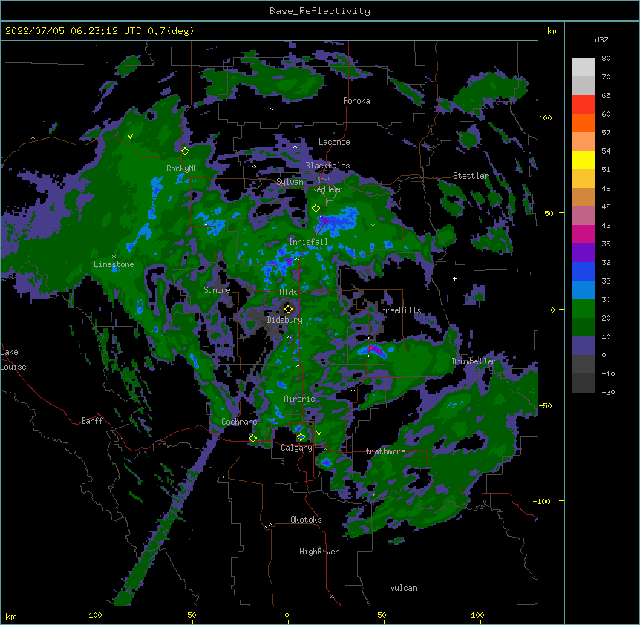The width and height of the screenshot is (640, 625).
Task: Click the -50 tick label on the right axis
Action: click(545, 405)
